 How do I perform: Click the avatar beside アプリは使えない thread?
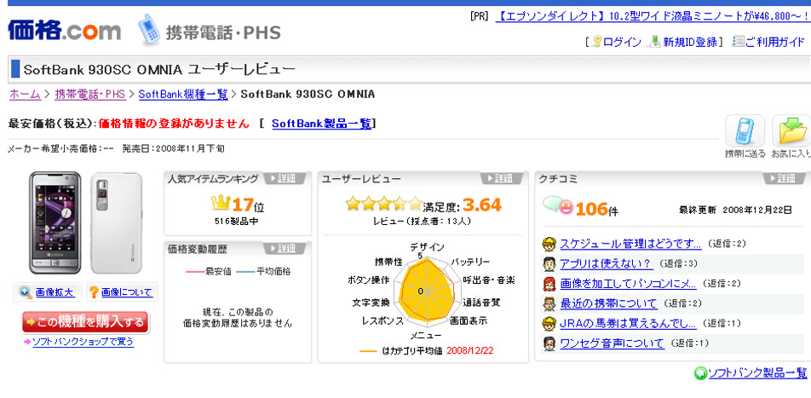pyautogui.click(x=549, y=264)
